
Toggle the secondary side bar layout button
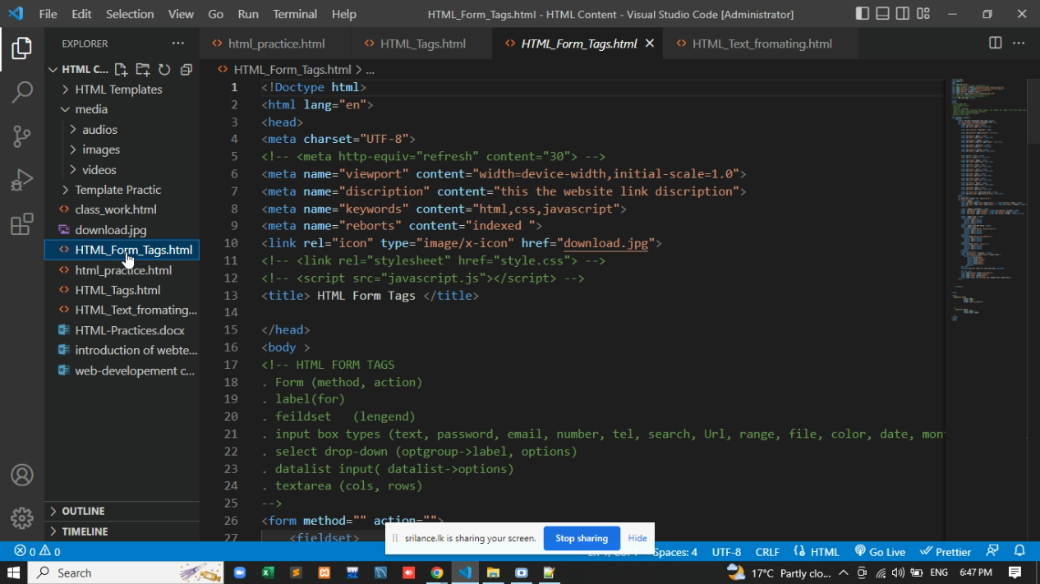coord(903,14)
